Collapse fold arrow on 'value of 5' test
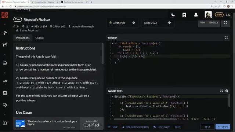Image resolution: width=235 pixels, height=132 pixels. pos(113,116)
